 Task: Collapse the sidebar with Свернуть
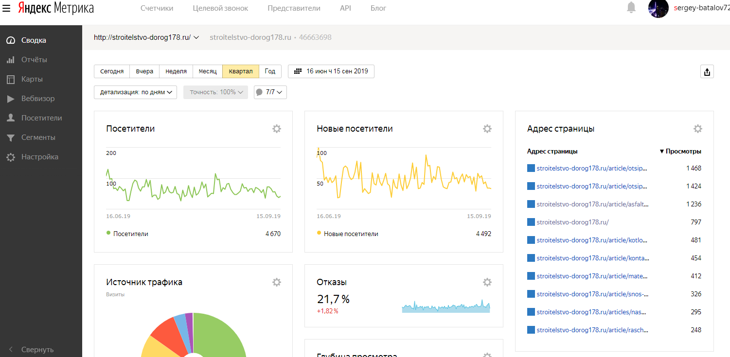[32, 349]
